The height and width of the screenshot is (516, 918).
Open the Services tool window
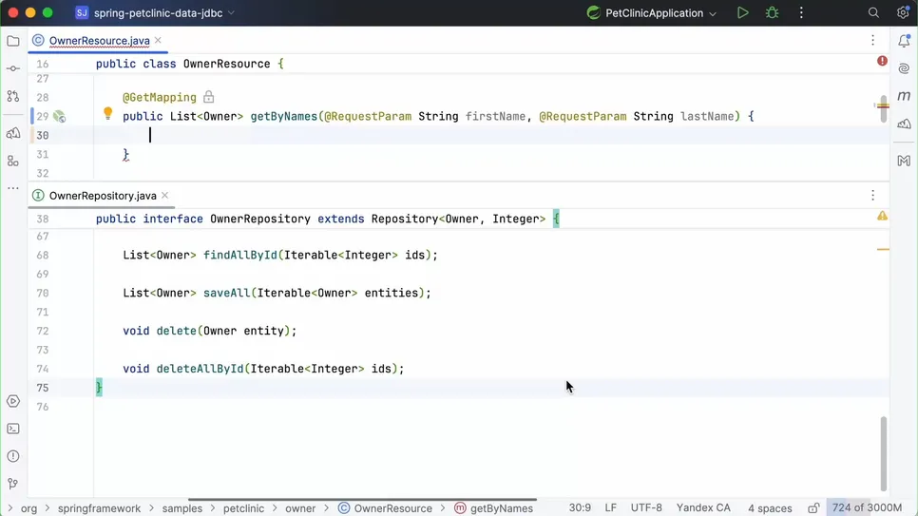pos(13,401)
